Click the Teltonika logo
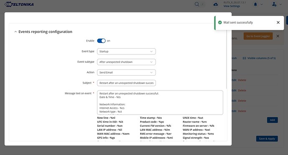The height and width of the screenshot is (155, 288). click(19, 5)
